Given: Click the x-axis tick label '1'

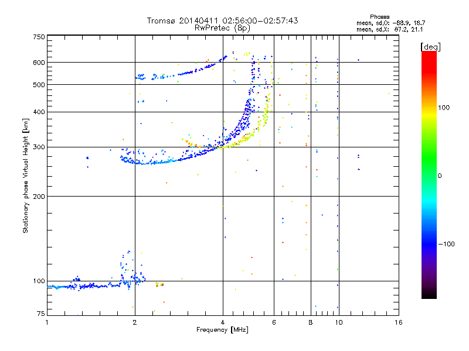Looking at the screenshot, I should [47, 322].
